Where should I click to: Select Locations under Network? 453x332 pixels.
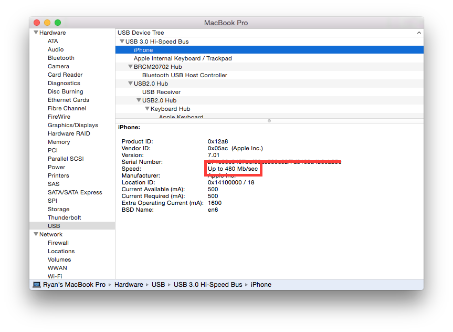coord(61,251)
